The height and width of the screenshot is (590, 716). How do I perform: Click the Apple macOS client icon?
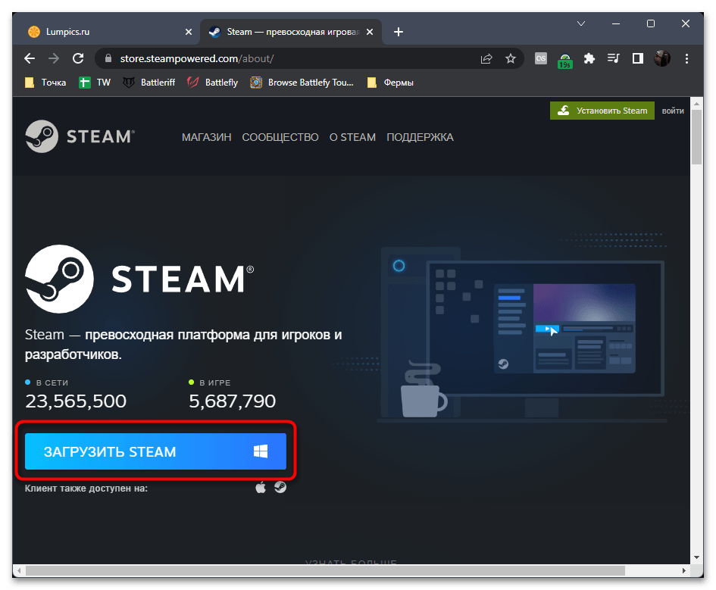(261, 487)
